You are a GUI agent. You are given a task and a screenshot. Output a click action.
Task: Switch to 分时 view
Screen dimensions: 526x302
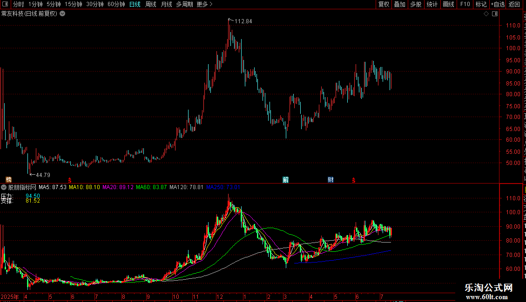pyautogui.click(x=19, y=4)
